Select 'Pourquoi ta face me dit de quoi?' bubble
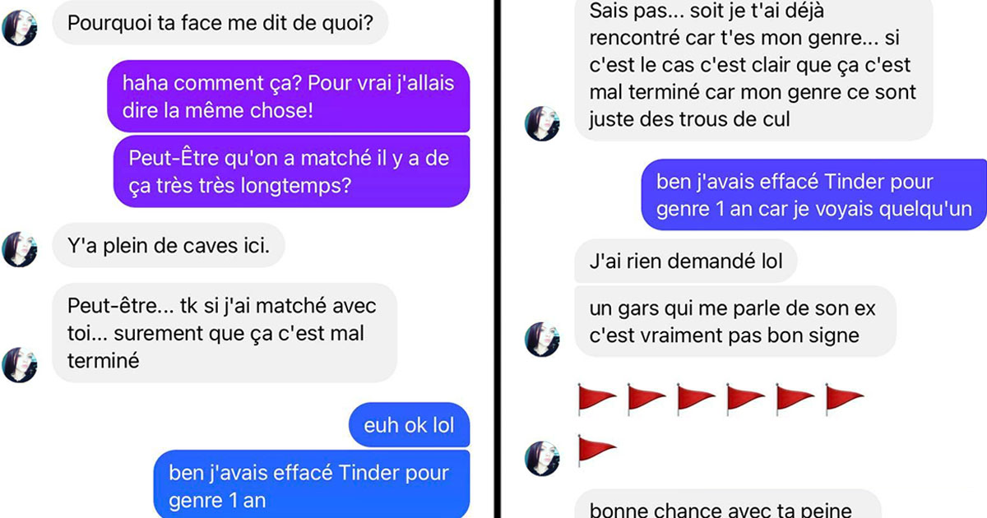Screen dimensions: 987x518 pos(221,23)
